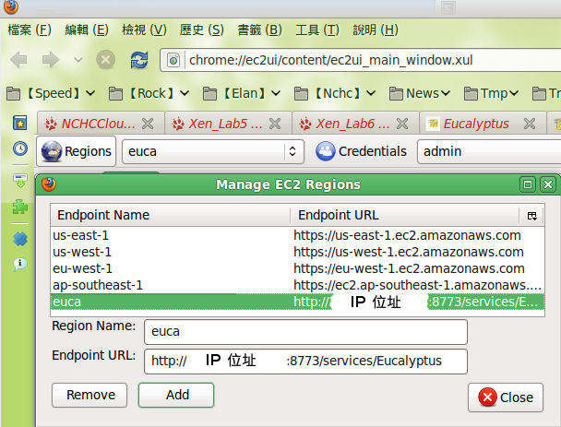The width and height of the screenshot is (561, 427).
Task: Select the us-east-1 endpoint row
Action: pos(297,235)
